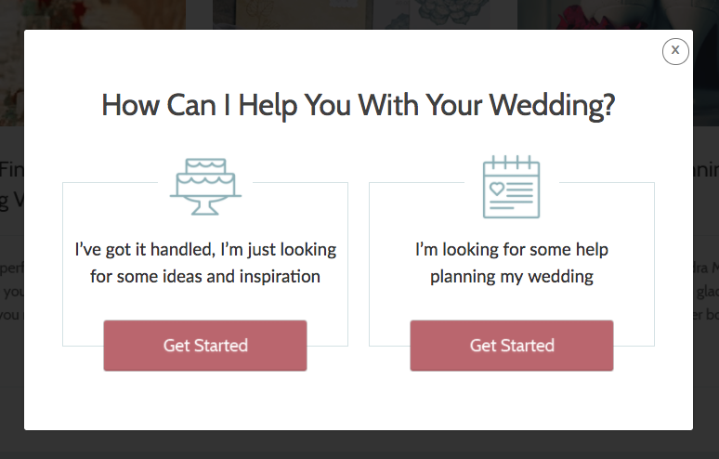This screenshot has height=459, width=719.
Task: Click the dark overlay below the popup
Action: [359, 445]
